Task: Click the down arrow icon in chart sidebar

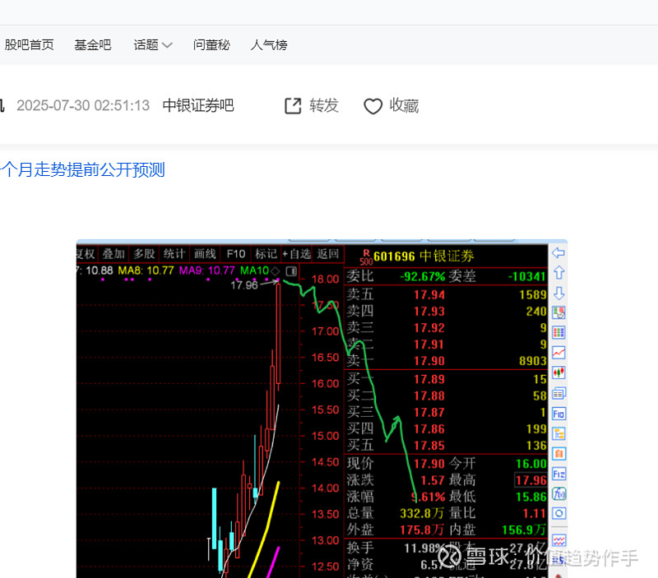Action: coord(558,294)
